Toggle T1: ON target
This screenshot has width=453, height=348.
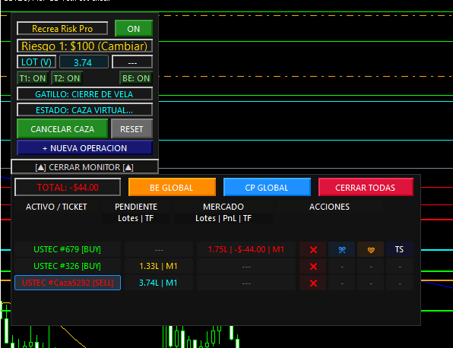[x=33, y=78]
